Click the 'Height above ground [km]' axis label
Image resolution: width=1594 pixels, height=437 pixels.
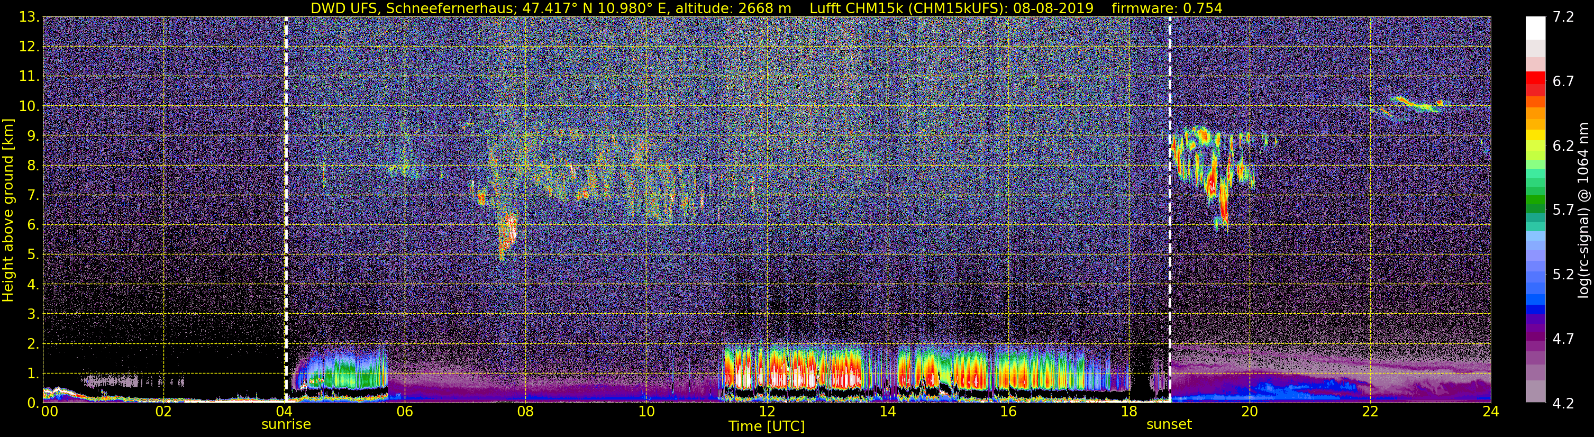pos(8,210)
